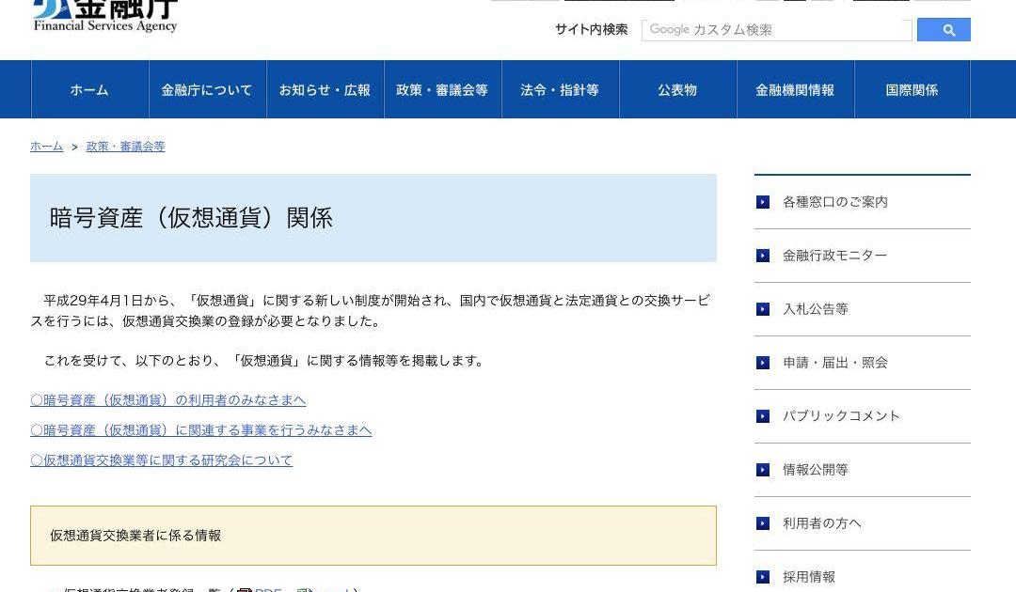Open 利用者の方へ in the sidebar

point(821,523)
